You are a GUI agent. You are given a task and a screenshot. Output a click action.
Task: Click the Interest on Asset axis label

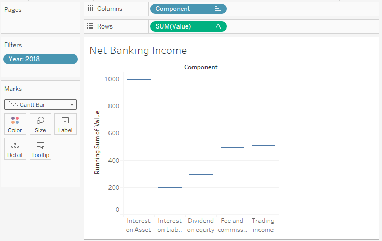click(x=139, y=225)
